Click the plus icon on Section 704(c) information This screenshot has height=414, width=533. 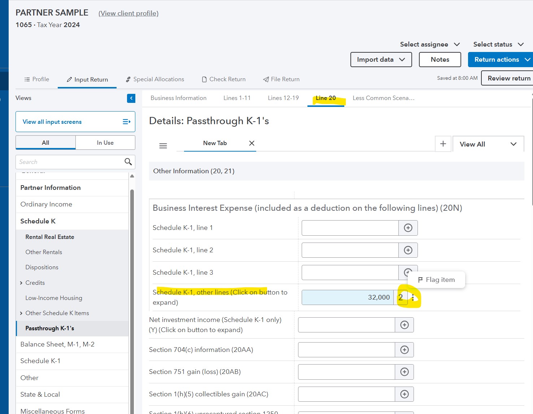404,349
